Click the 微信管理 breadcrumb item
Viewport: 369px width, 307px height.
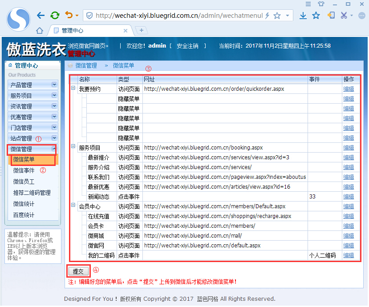click(86, 65)
